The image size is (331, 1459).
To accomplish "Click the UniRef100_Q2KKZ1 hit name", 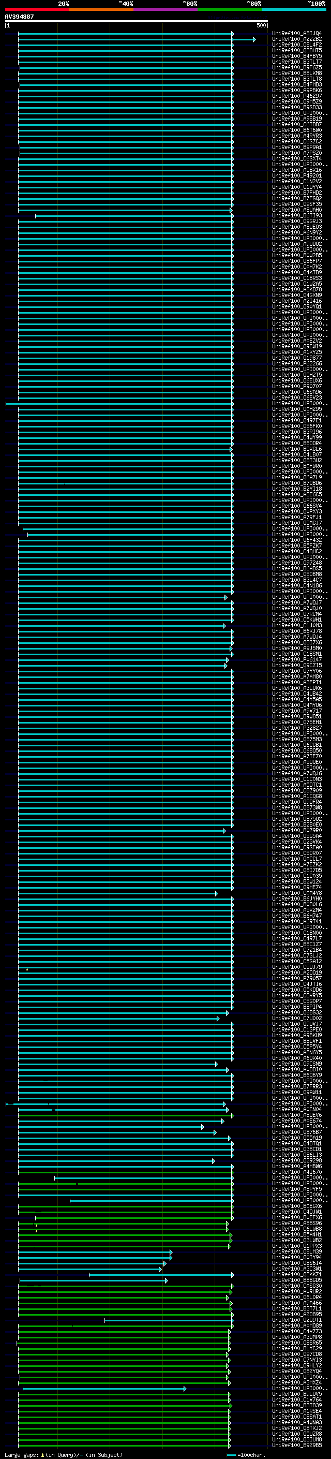I will [x=297, y=1274].
